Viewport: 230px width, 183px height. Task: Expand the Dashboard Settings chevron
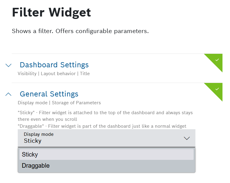[8, 65]
